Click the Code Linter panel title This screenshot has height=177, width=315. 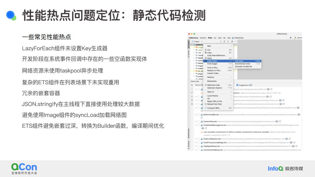(x=195, y=81)
